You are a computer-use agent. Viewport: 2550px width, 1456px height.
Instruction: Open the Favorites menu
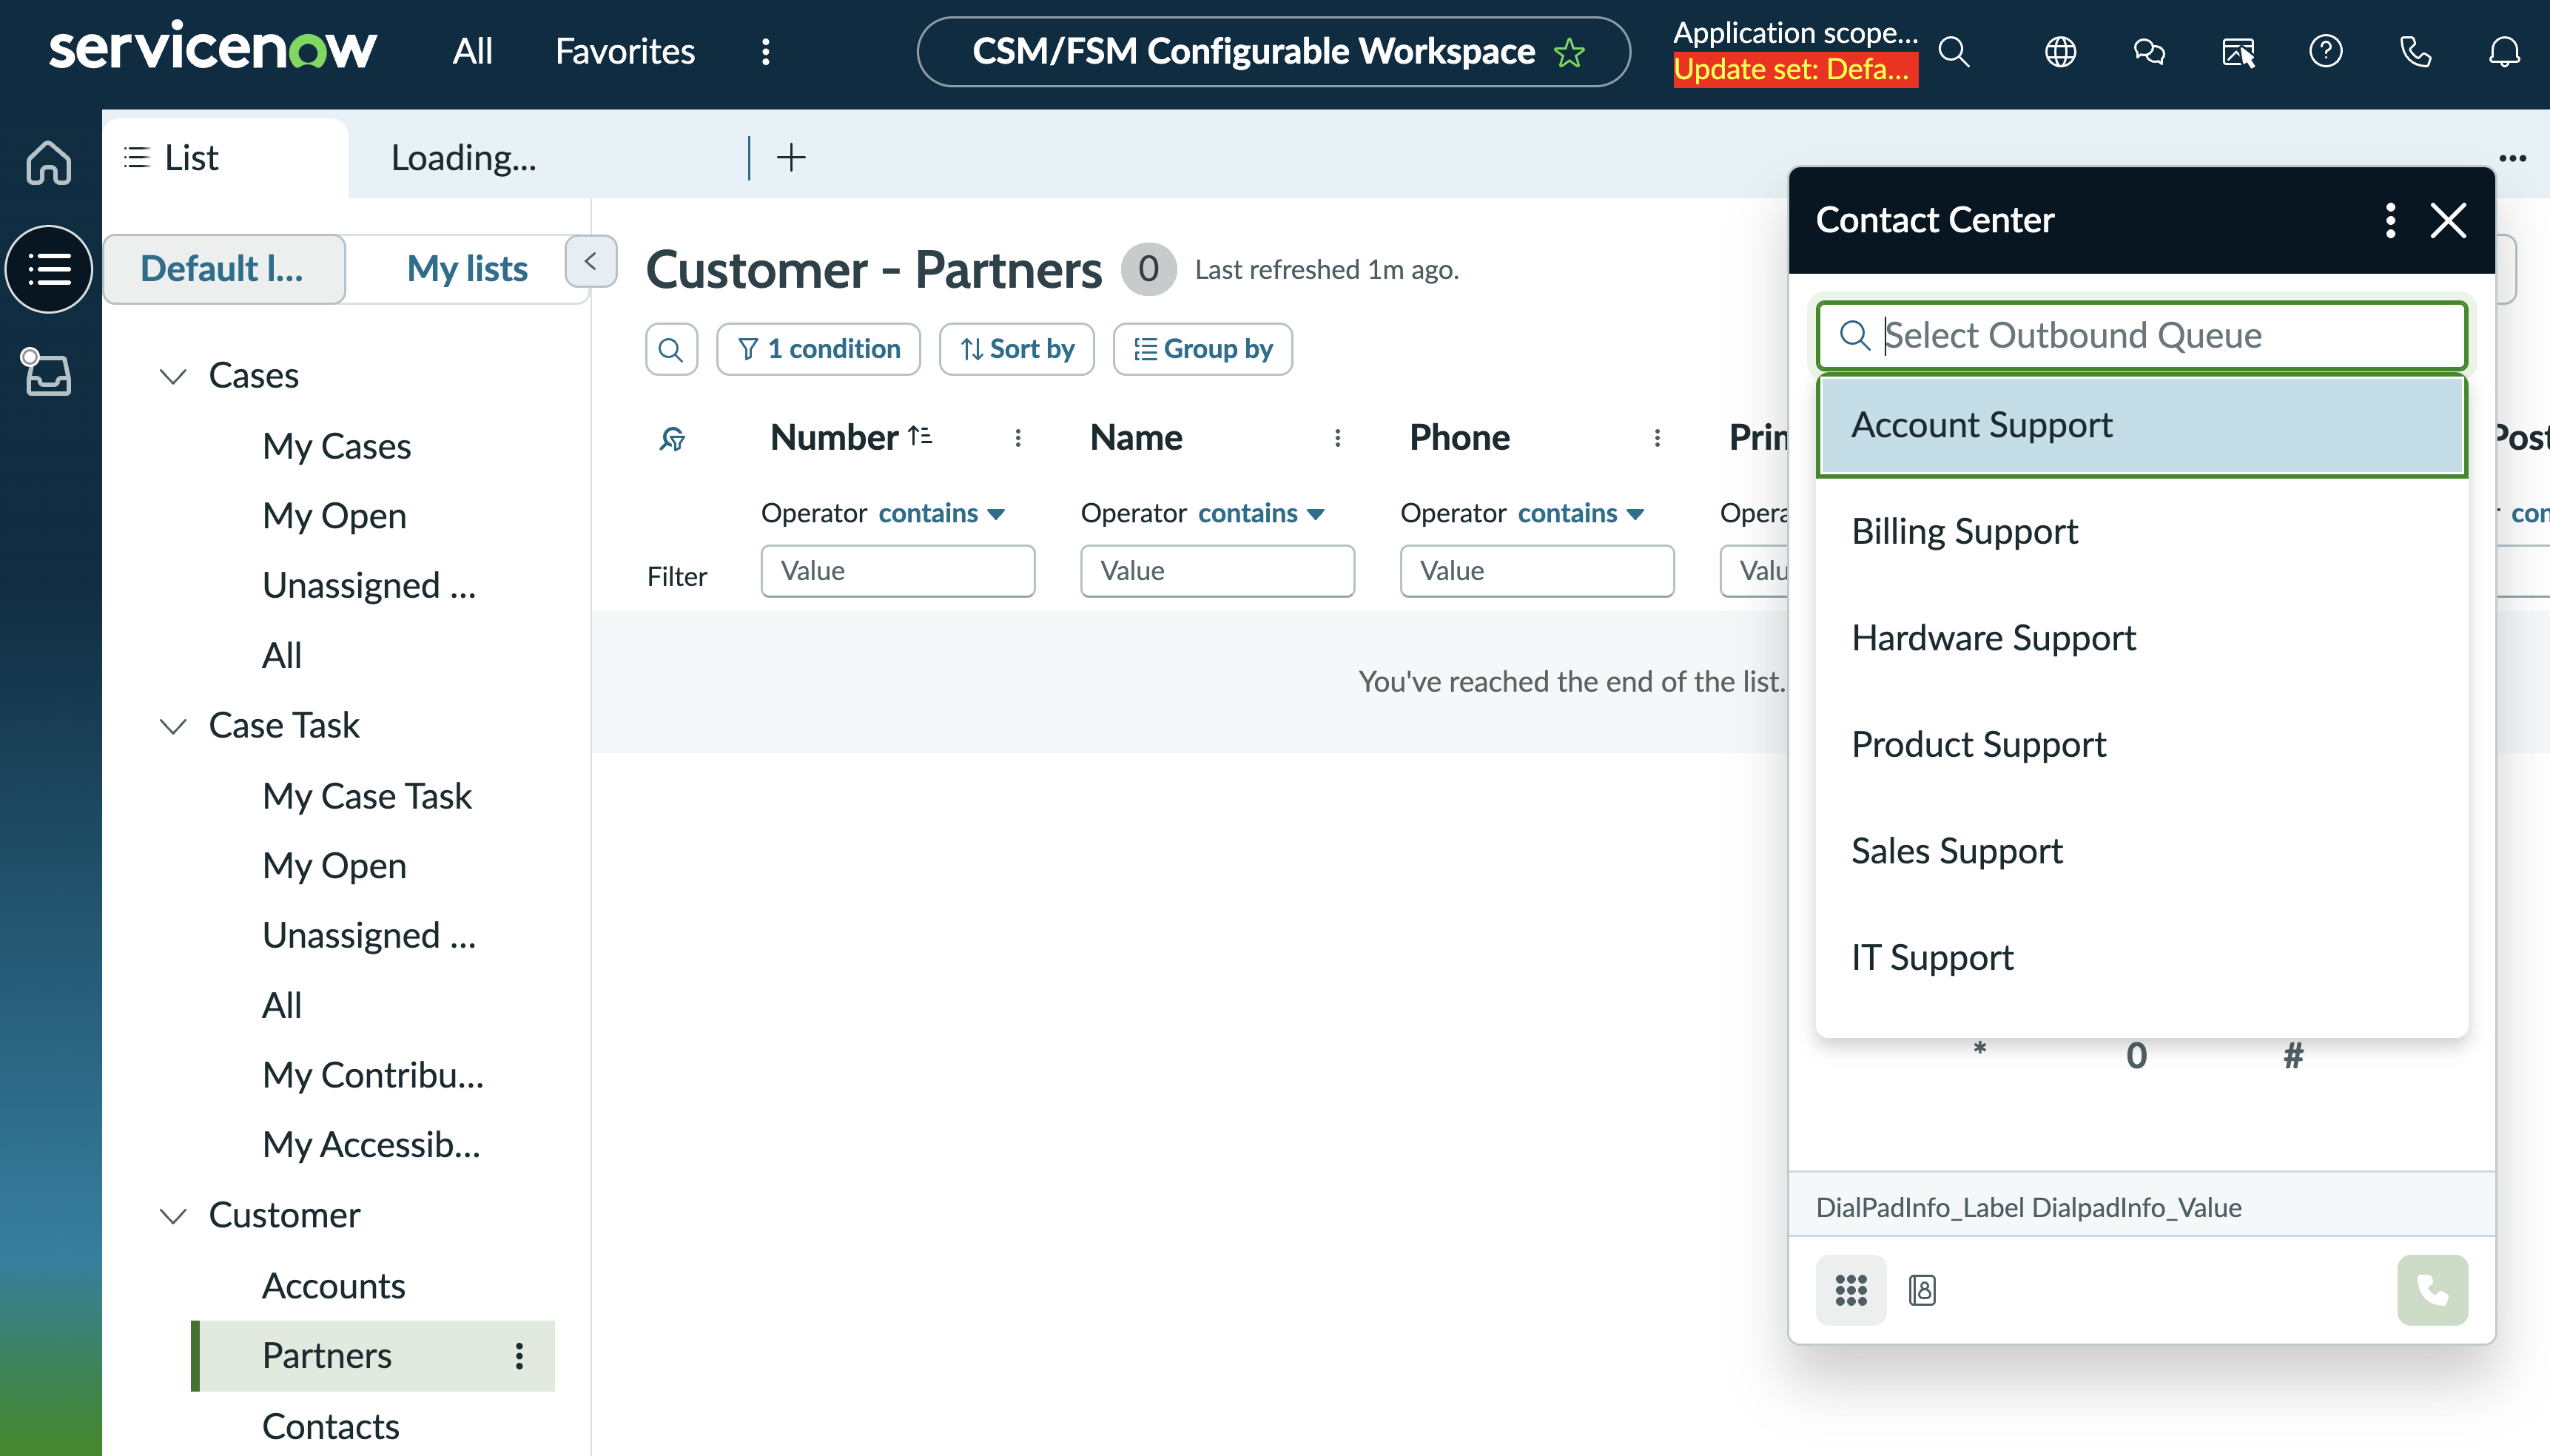click(625, 51)
